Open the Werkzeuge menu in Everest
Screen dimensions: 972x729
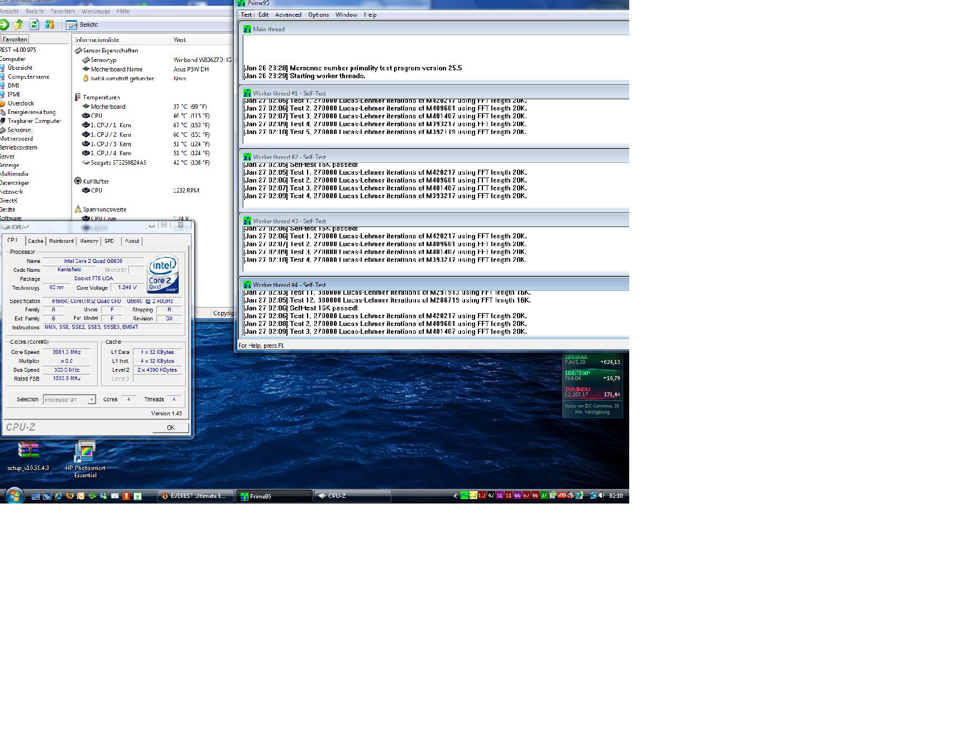[x=96, y=11]
